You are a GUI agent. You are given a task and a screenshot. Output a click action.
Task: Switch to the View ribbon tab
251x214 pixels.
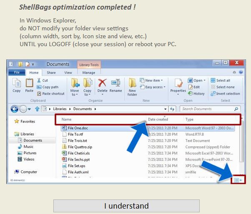[x=68, y=73]
